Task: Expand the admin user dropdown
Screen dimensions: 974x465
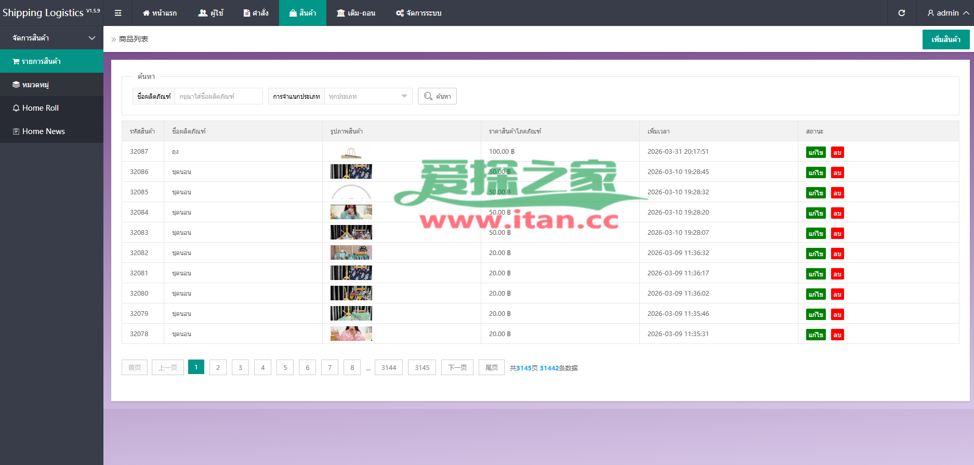Action: click(948, 13)
